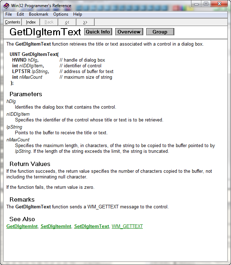The height and width of the screenshot is (265, 231).
Task: Click the GetDlgItemText topic heading
Action: 45,32
